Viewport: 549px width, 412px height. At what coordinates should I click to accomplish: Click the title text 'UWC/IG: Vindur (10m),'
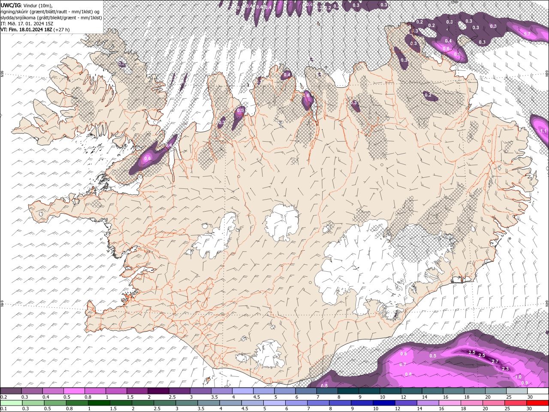point(26,5)
